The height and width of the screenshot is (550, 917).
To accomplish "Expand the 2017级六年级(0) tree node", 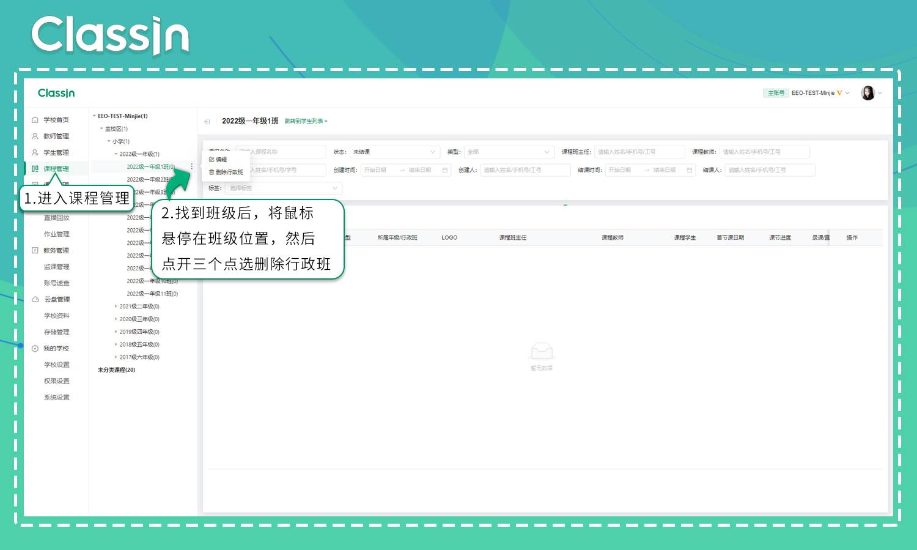I will (116, 357).
